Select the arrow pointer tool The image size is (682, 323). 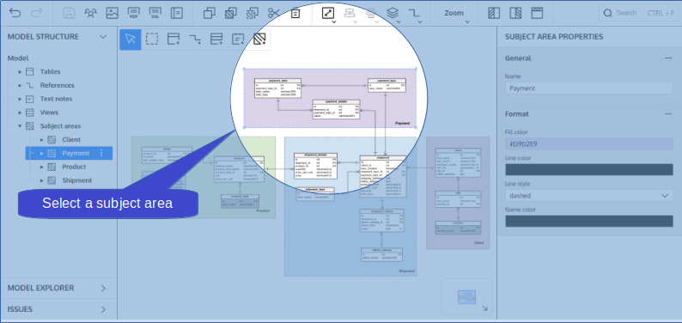[x=131, y=40]
